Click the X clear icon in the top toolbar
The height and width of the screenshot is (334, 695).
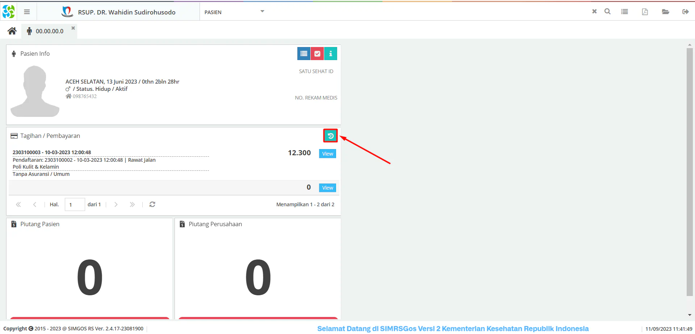pyautogui.click(x=594, y=12)
